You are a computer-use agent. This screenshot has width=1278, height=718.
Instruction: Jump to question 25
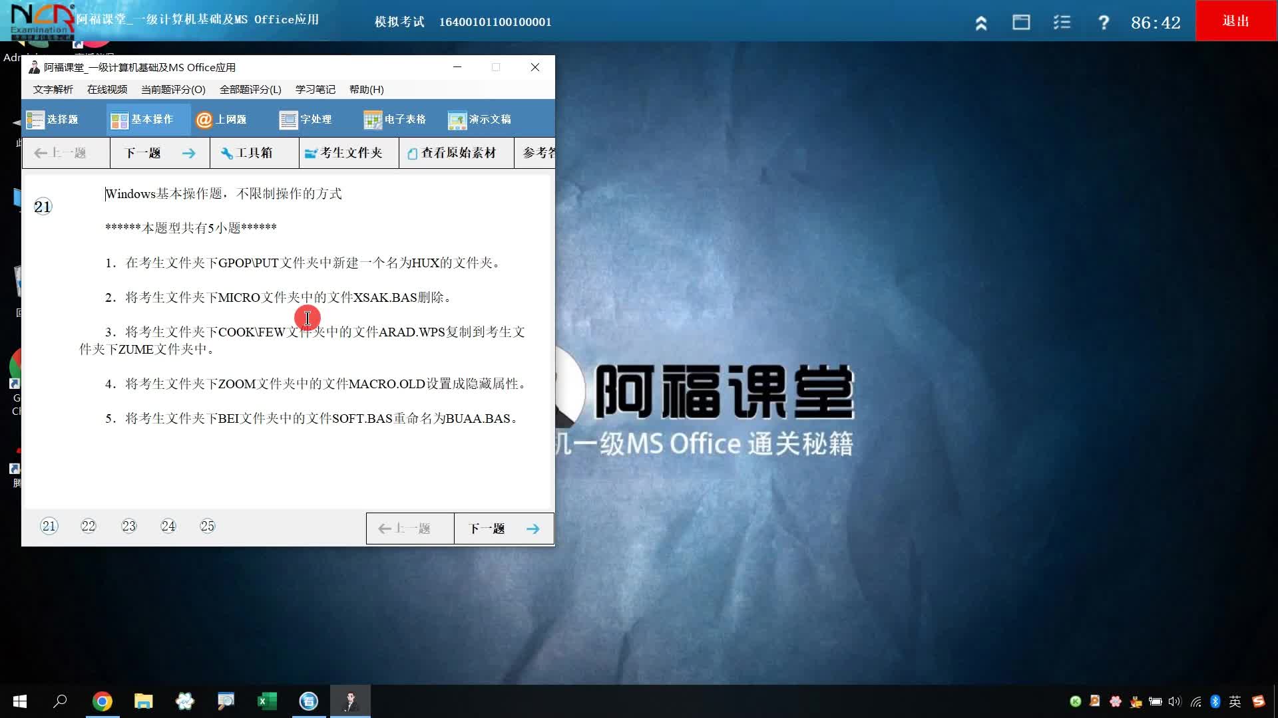[208, 527]
